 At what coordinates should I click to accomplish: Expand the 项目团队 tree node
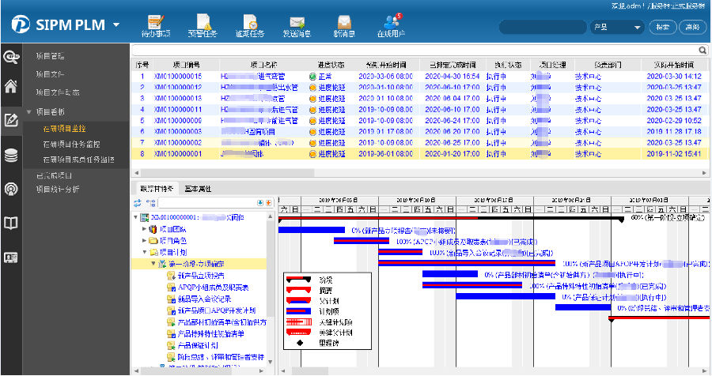tap(143, 229)
